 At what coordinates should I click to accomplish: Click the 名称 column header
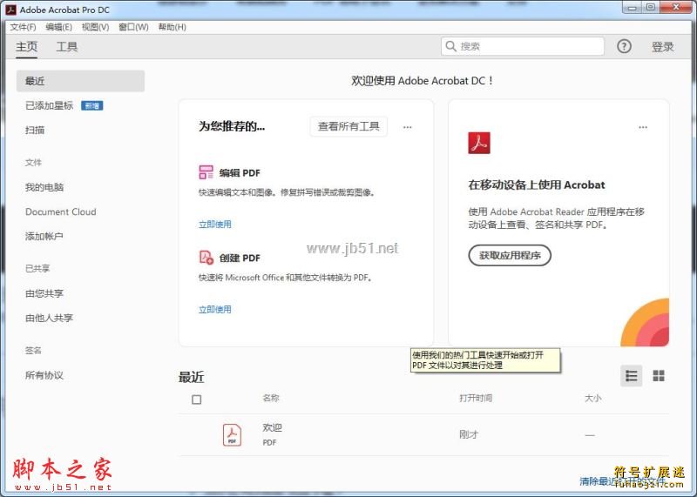271,398
